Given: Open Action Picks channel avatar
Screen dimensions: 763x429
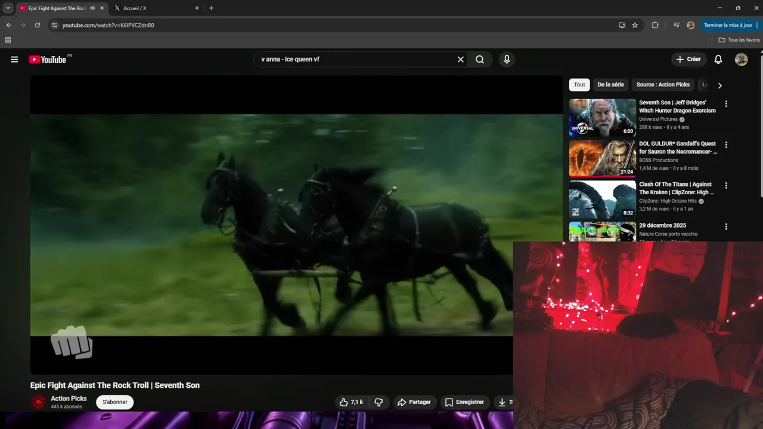Looking at the screenshot, I should tap(38, 402).
